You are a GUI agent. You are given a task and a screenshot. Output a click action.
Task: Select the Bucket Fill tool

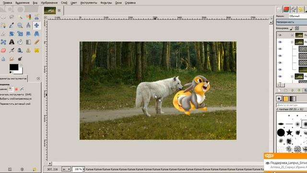click(x=20, y=42)
